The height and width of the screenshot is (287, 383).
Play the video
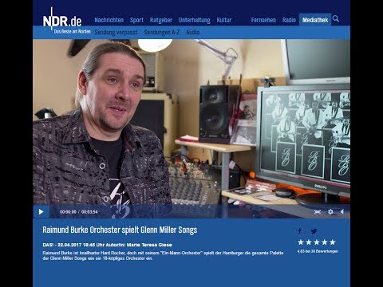tap(41, 212)
